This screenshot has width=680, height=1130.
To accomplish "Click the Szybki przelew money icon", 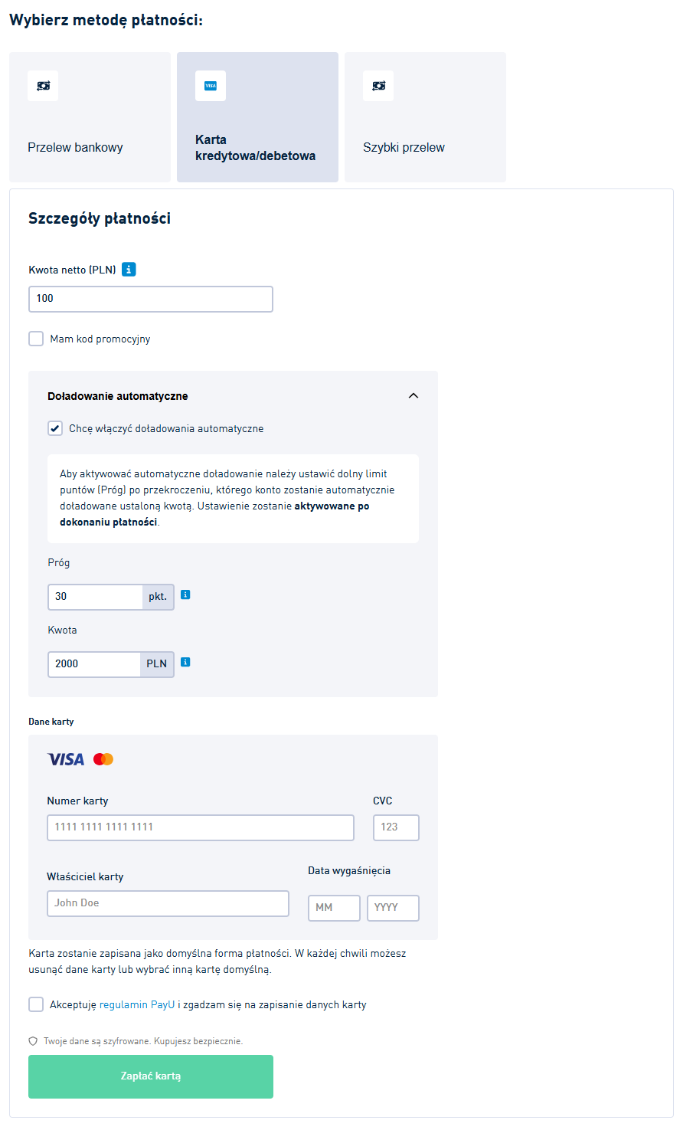I will click(378, 86).
